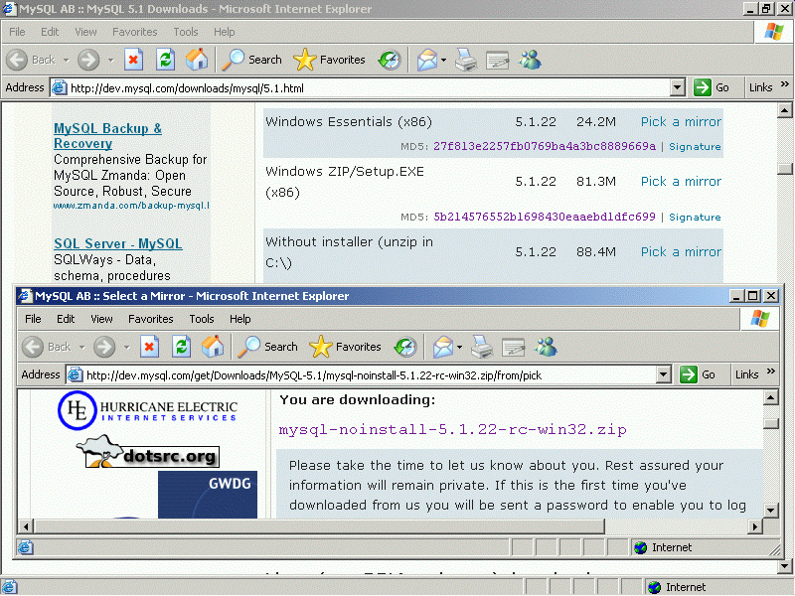Click GWDG sponsor banner

click(208, 495)
